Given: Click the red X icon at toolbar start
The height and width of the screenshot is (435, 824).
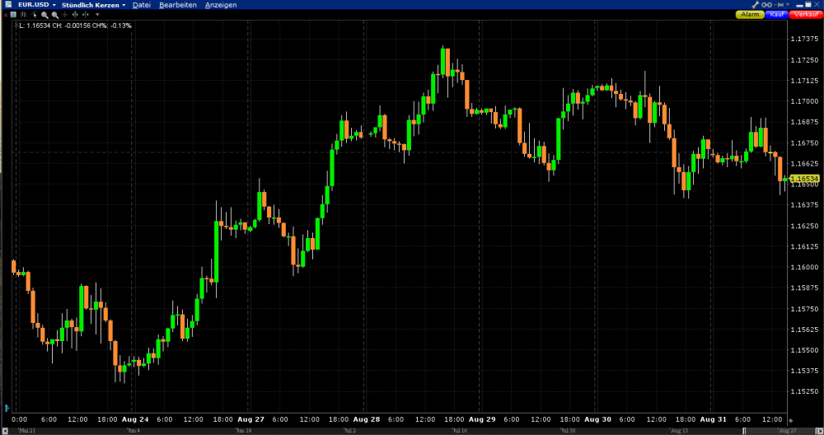Looking at the screenshot, I should point(6,15).
